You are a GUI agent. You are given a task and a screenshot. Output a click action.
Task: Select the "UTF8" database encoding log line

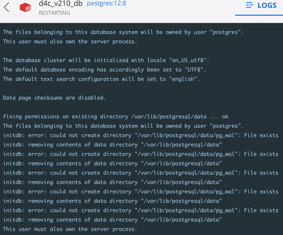pyautogui.click(x=104, y=69)
